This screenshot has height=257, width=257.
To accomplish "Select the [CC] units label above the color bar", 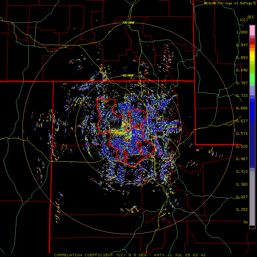I will [244, 20].
